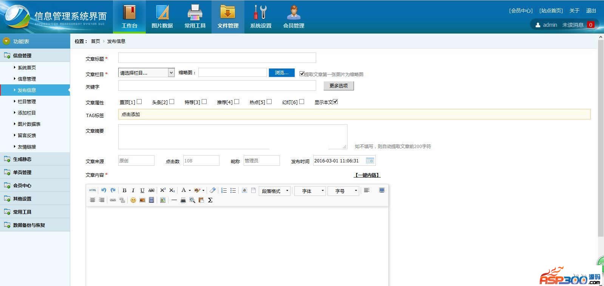Click the print icon in the editor
Screen dimensions: 604x286
click(x=183, y=200)
